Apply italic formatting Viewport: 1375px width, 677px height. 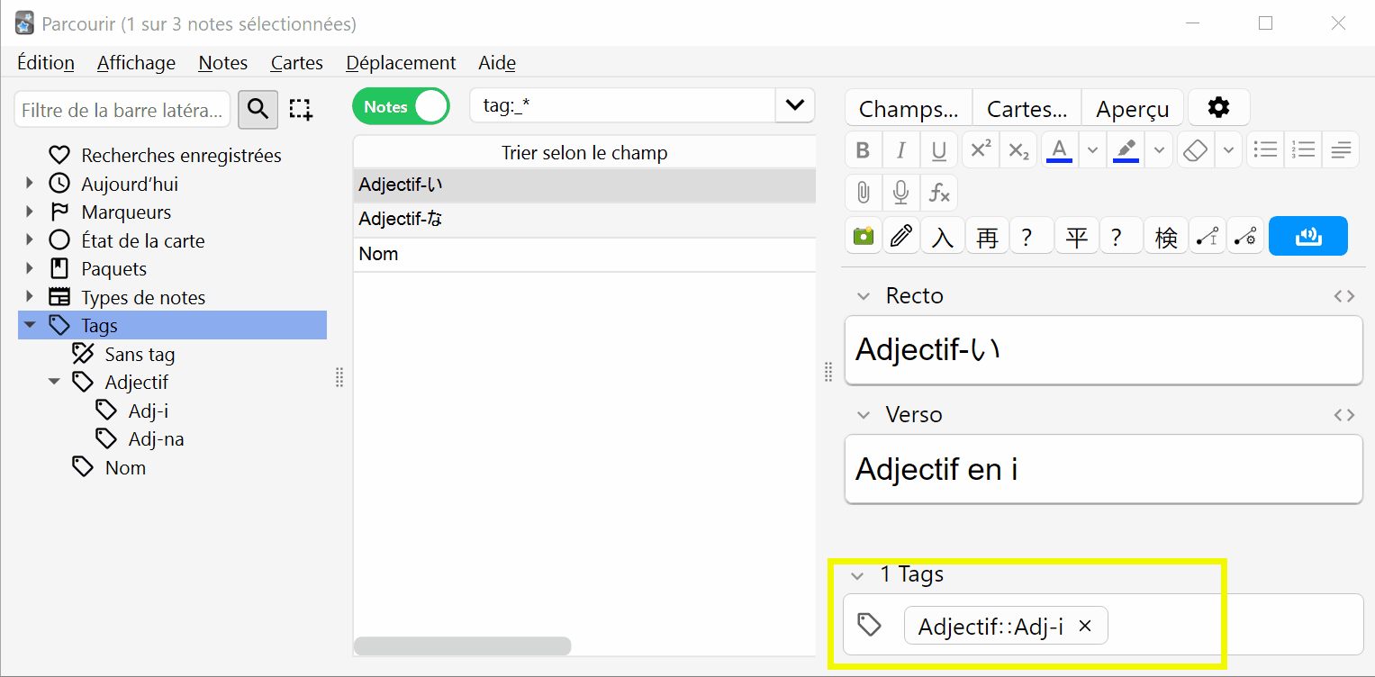pos(900,150)
